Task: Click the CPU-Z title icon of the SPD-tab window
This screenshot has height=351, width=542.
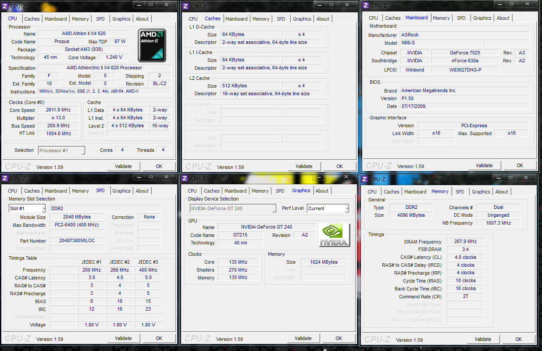Action: tap(5, 178)
